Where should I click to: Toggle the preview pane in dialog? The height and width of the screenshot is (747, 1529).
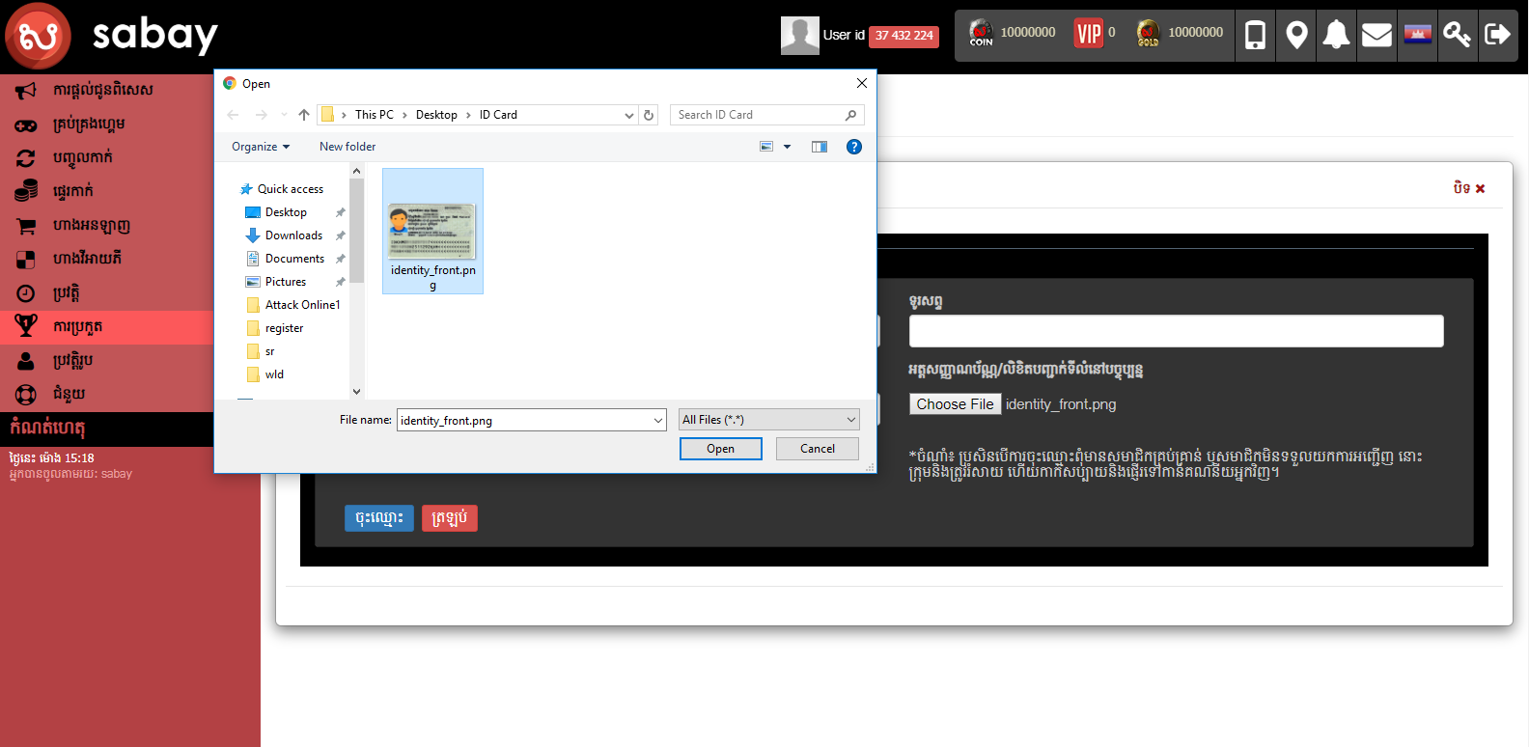(820, 147)
